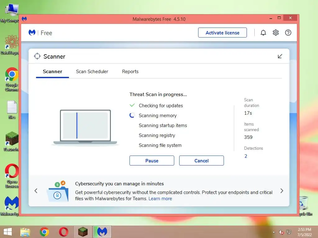Cancel the threat scan
Image resolution: width=318 pixels, height=238 pixels.
pyautogui.click(x=201, y=161)
